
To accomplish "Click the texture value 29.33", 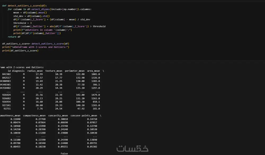I will 59,105.
